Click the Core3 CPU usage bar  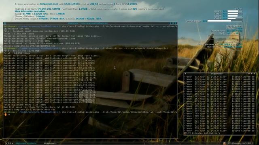pos(235,19)
